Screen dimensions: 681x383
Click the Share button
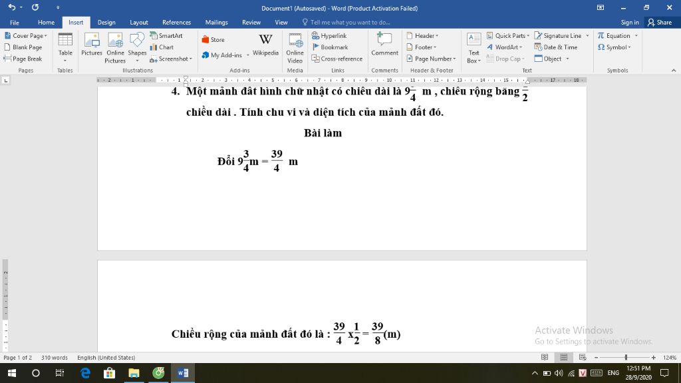pyautogui.click(x=660, y=23)
